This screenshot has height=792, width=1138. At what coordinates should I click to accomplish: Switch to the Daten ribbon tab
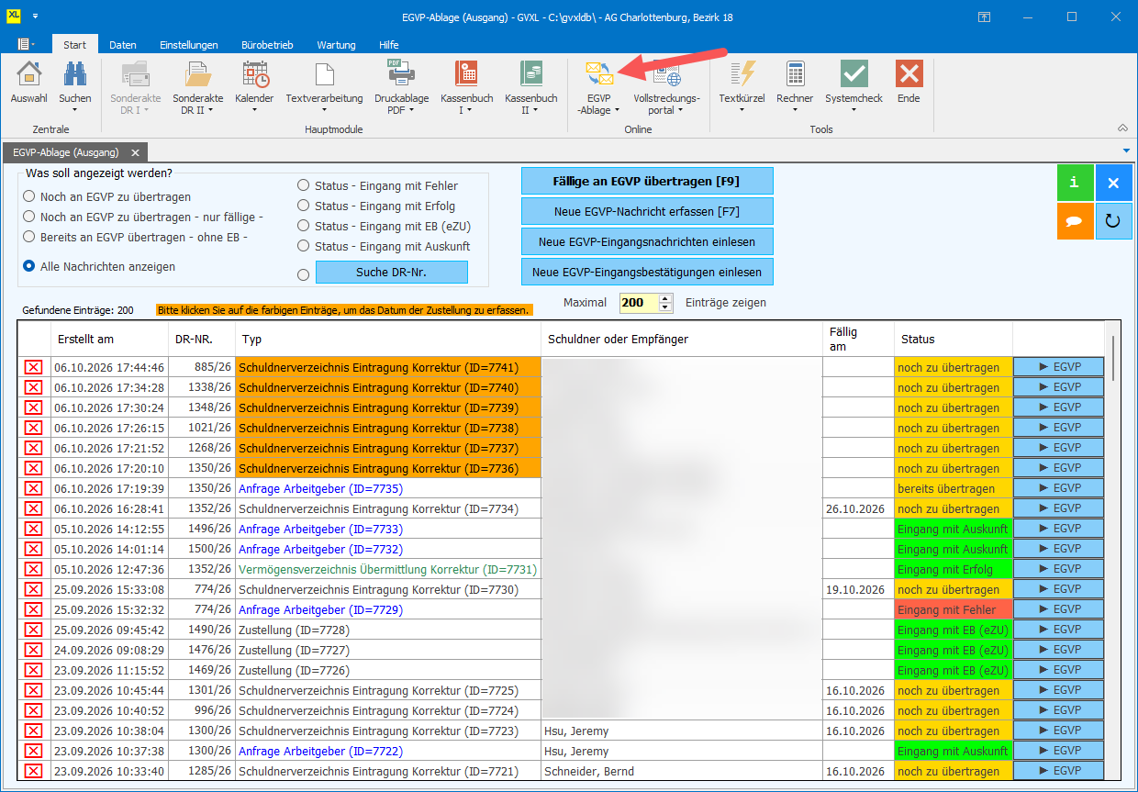tap(123, 45)
